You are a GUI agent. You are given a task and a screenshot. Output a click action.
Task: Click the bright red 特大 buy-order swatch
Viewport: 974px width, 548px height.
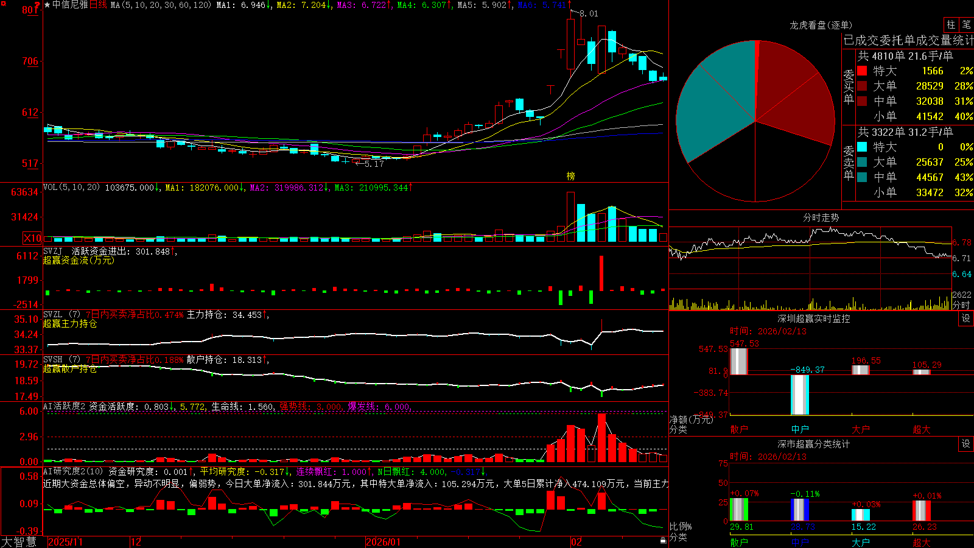click(x=862, y=71)
